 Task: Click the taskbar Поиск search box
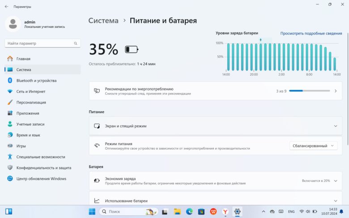(129, 212)
